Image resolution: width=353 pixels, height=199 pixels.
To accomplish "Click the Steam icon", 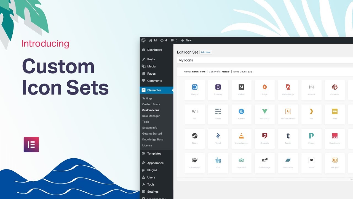I will [195, 138].
